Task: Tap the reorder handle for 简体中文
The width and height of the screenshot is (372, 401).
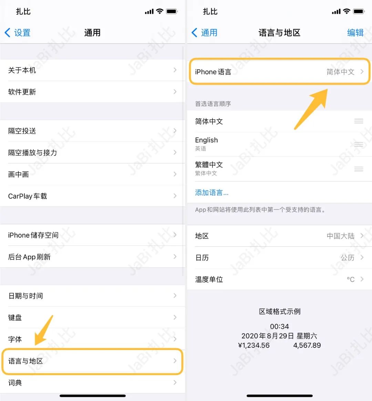Action: click(359, 121)
